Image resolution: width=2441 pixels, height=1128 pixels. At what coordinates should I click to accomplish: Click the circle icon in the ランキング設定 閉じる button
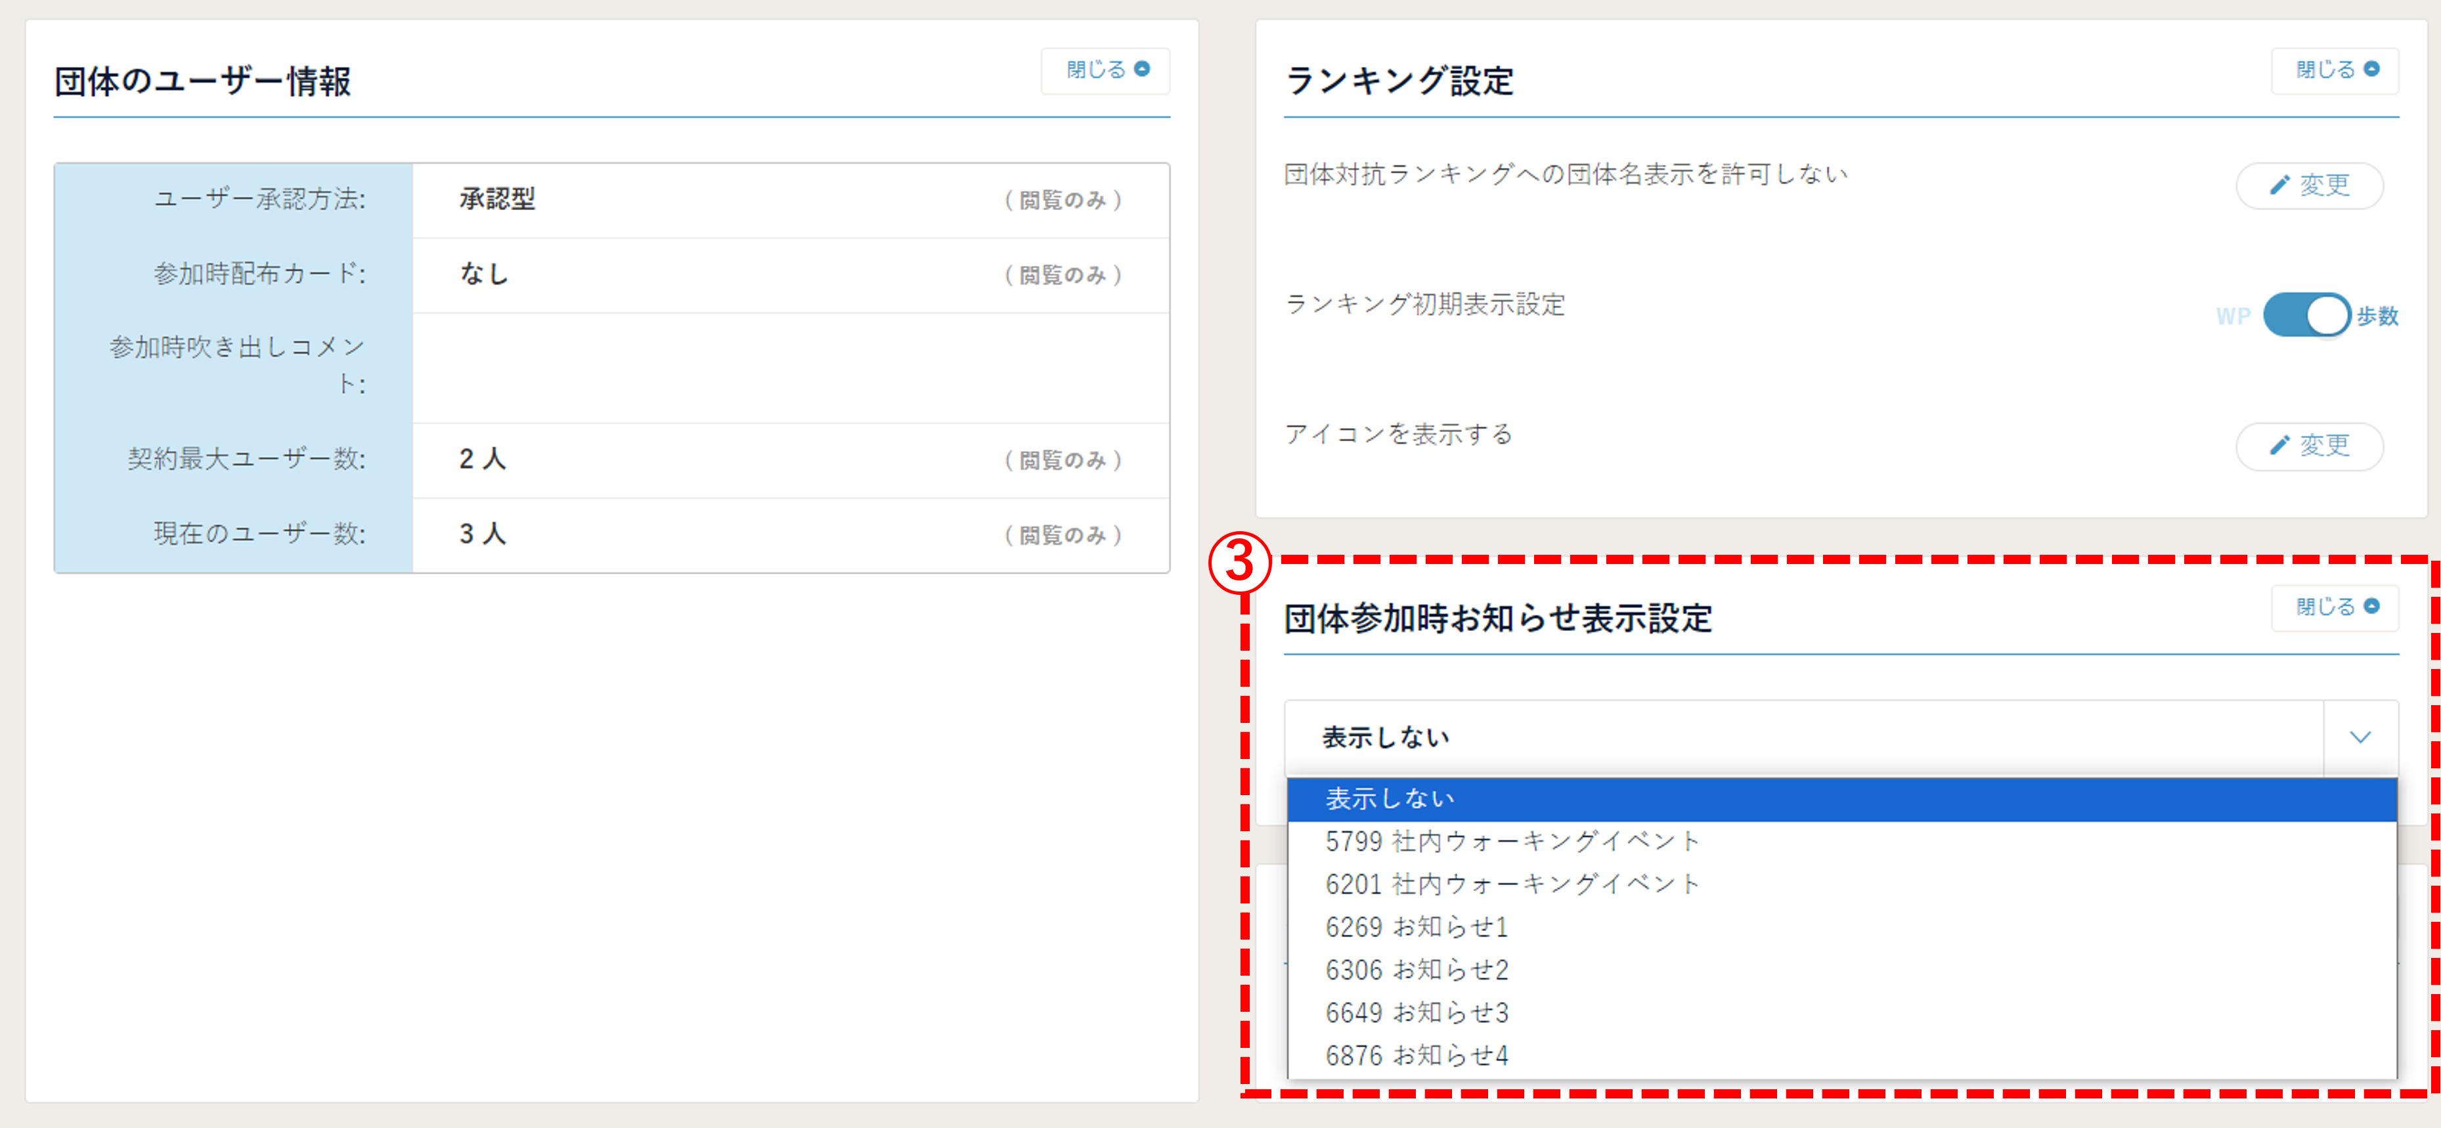pyautogui.click(x=2372, y=69)
